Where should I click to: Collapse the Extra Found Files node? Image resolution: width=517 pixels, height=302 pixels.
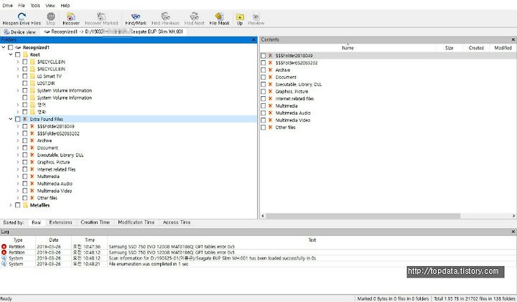point(11,119)
